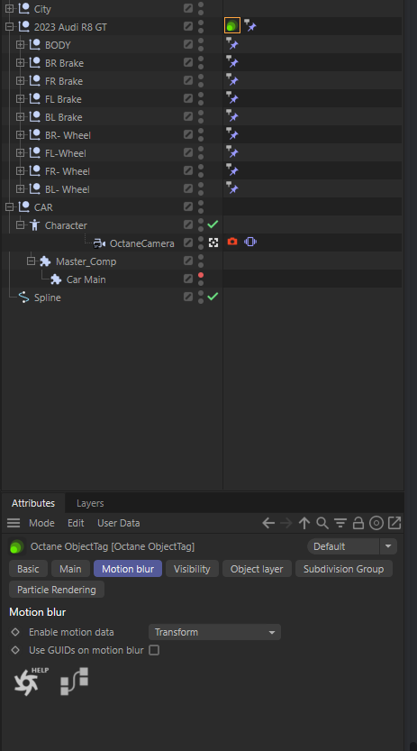
Task: Toggle visibility dots for Master_Comp
Action: point(201,261)
